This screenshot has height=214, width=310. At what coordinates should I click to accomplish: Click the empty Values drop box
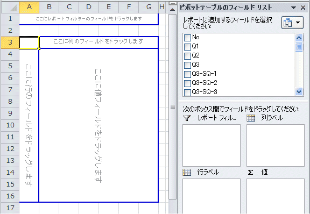point(276,196)
